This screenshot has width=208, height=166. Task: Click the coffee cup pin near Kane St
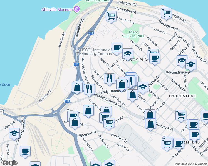[x=193, y=124]
